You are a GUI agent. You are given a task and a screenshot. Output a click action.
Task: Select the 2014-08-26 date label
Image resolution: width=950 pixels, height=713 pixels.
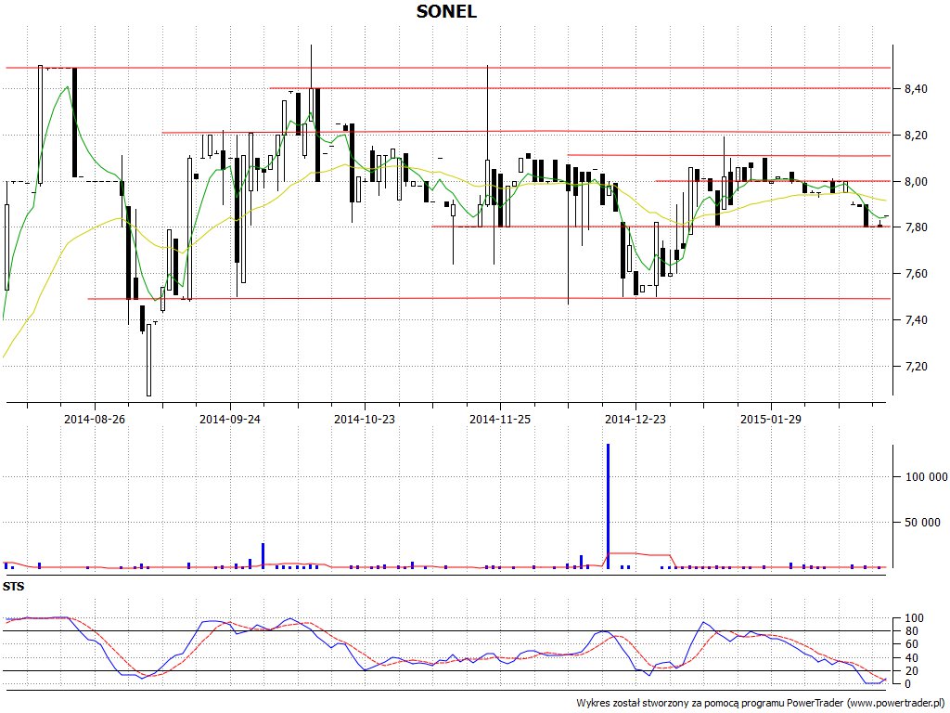coord(95,419)
